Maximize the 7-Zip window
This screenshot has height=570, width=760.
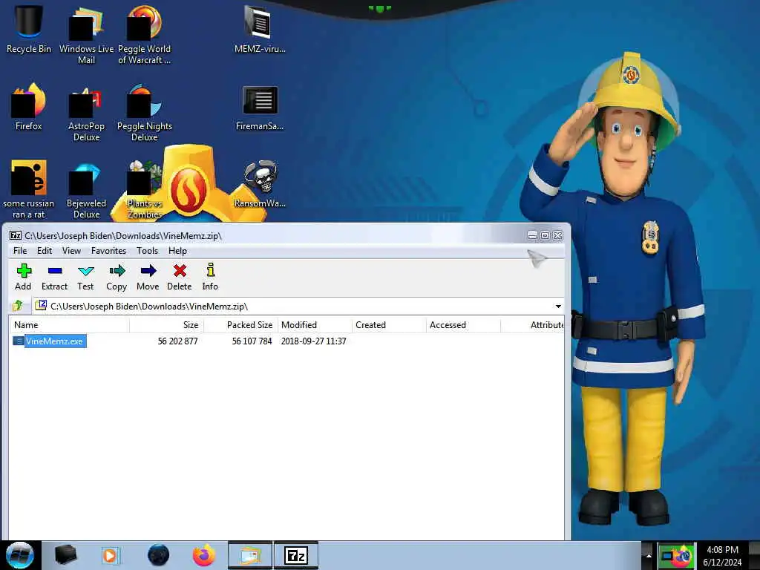545,235
